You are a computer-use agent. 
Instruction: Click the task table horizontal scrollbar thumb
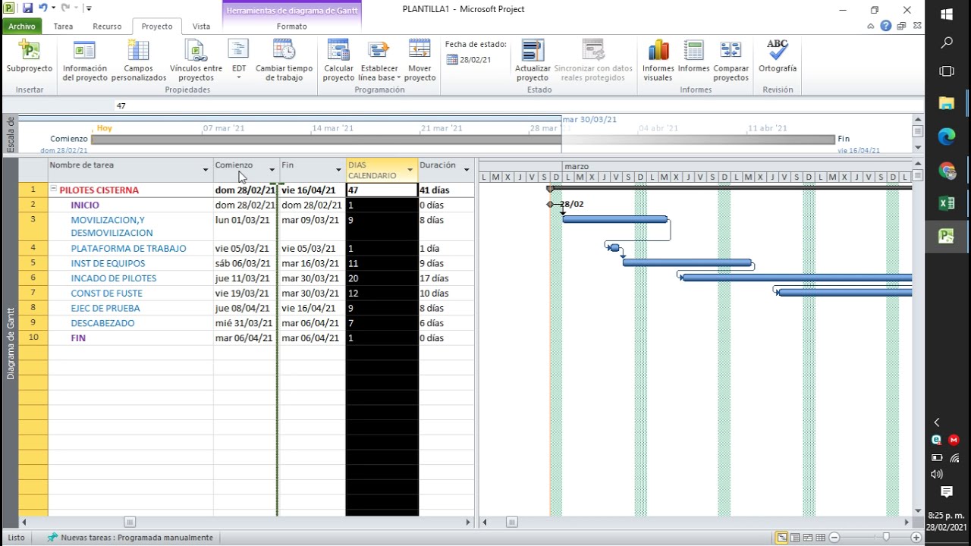tap(130, 522)
